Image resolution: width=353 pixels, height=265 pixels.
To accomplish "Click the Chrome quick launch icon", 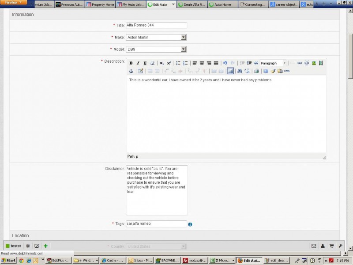I will [x=21, y=261].
